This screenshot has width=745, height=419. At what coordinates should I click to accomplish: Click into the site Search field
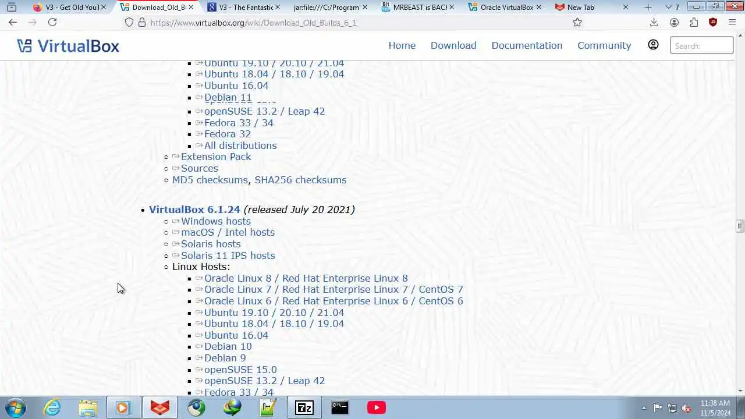click(701, 45)
